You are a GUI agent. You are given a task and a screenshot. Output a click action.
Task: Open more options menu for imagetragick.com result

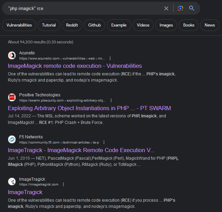click(x=64, y=184)
